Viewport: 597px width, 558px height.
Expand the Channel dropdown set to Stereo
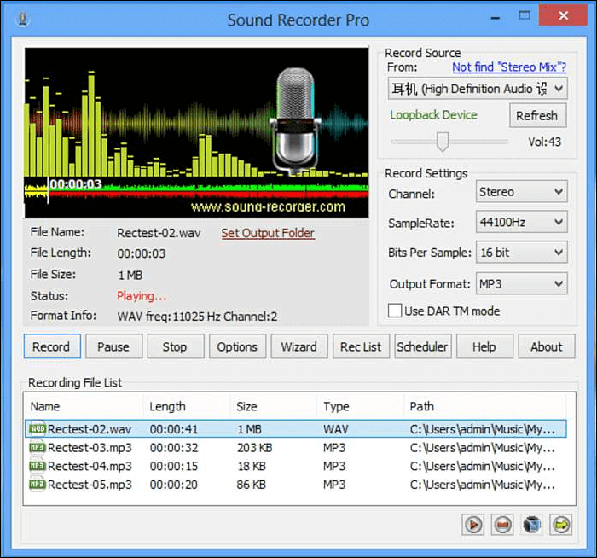521,192
